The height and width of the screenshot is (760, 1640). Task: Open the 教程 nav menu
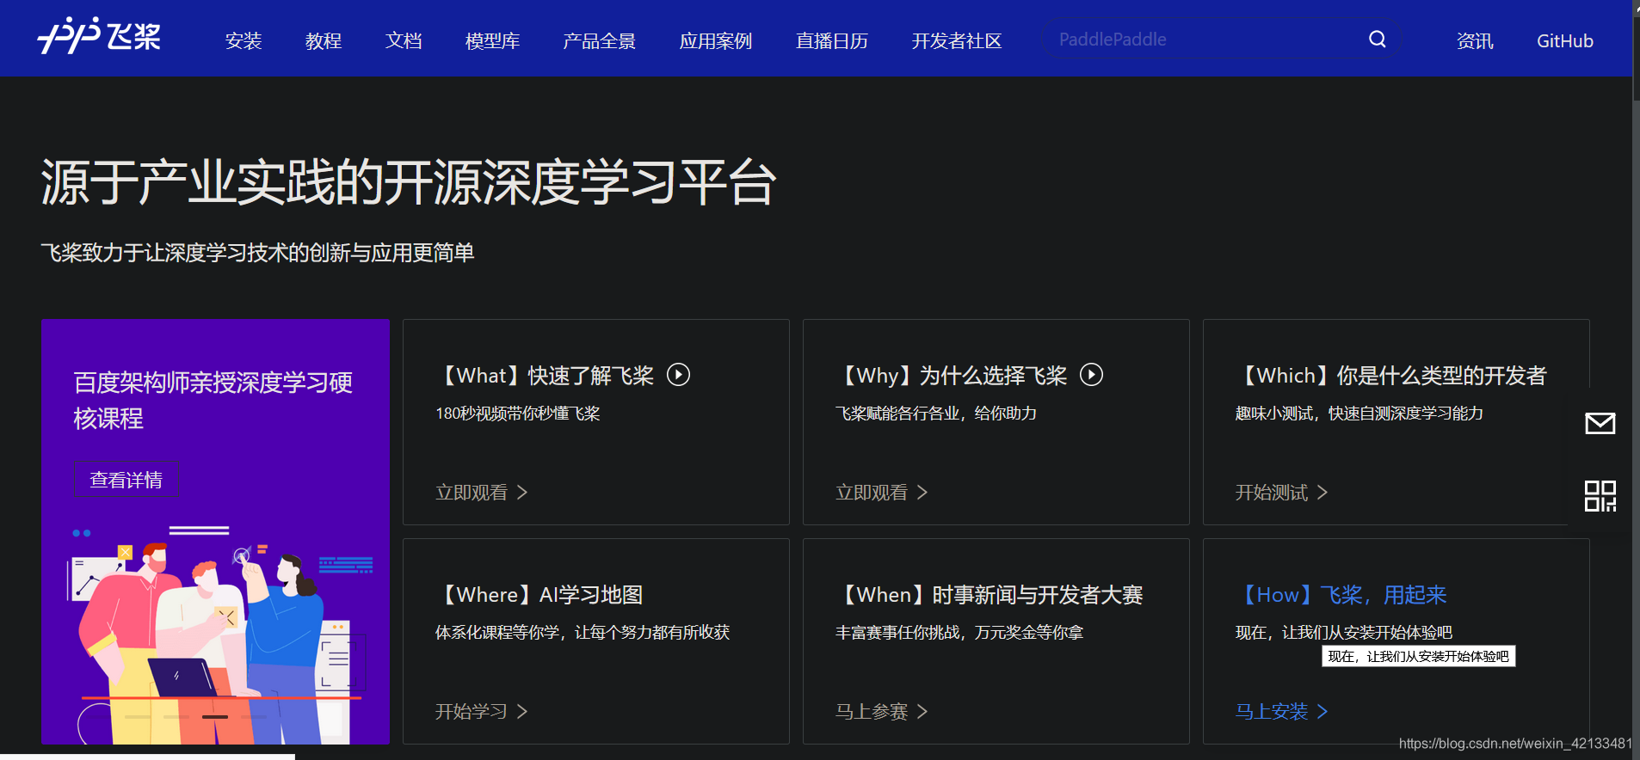point(324,40)
